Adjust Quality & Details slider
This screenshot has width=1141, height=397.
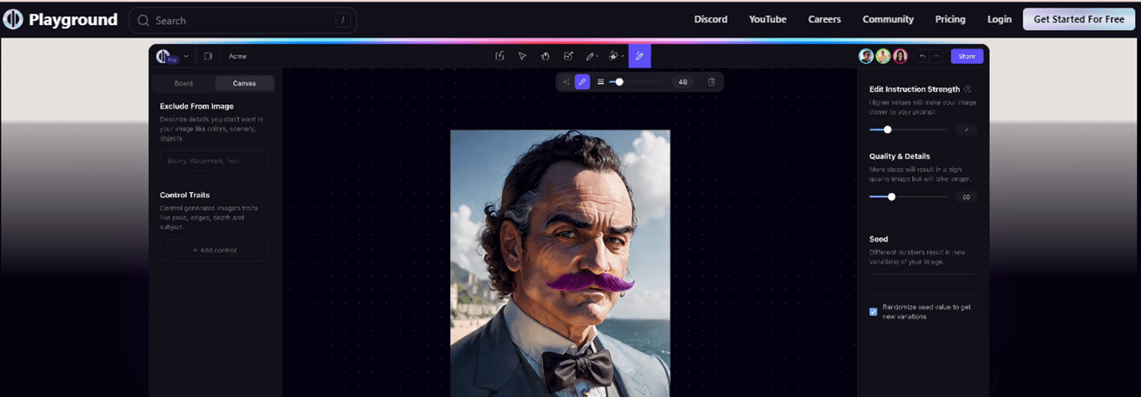(x=908, y=196)
